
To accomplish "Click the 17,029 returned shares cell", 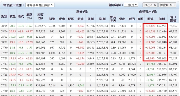I will point(132,75).
